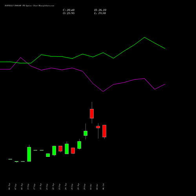This screenshot has width=196, height=196.
Task: Click the 28 Sep date label
Action: tap(78, 187)
